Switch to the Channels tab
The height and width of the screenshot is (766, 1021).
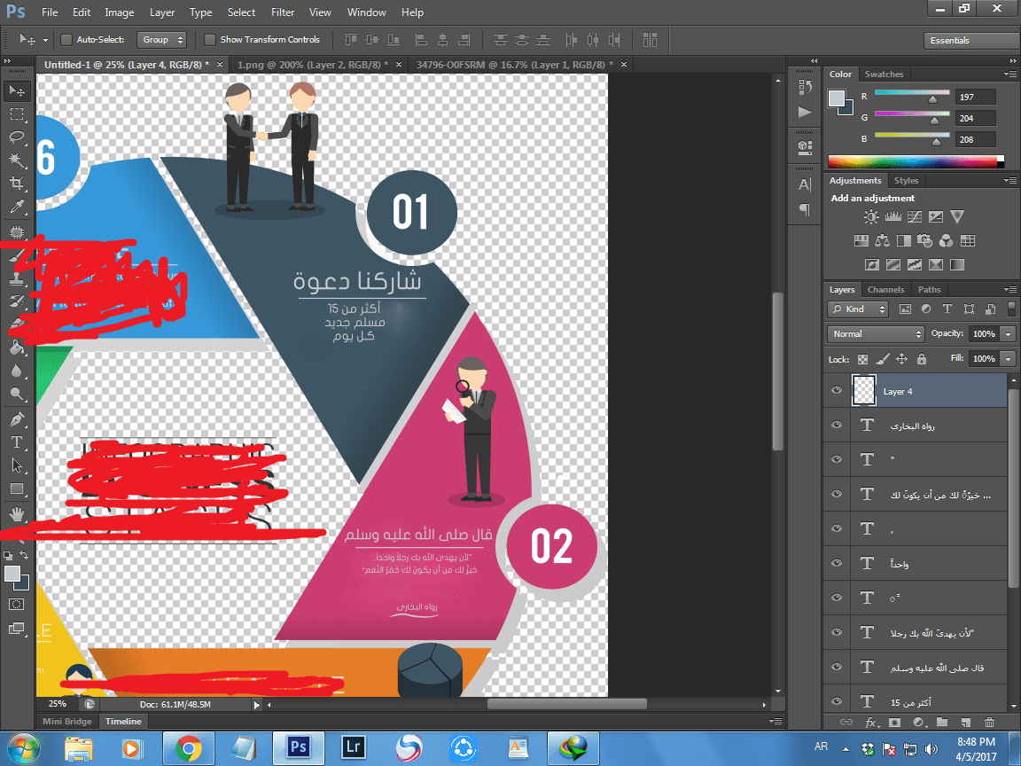[x=885, y=290]
